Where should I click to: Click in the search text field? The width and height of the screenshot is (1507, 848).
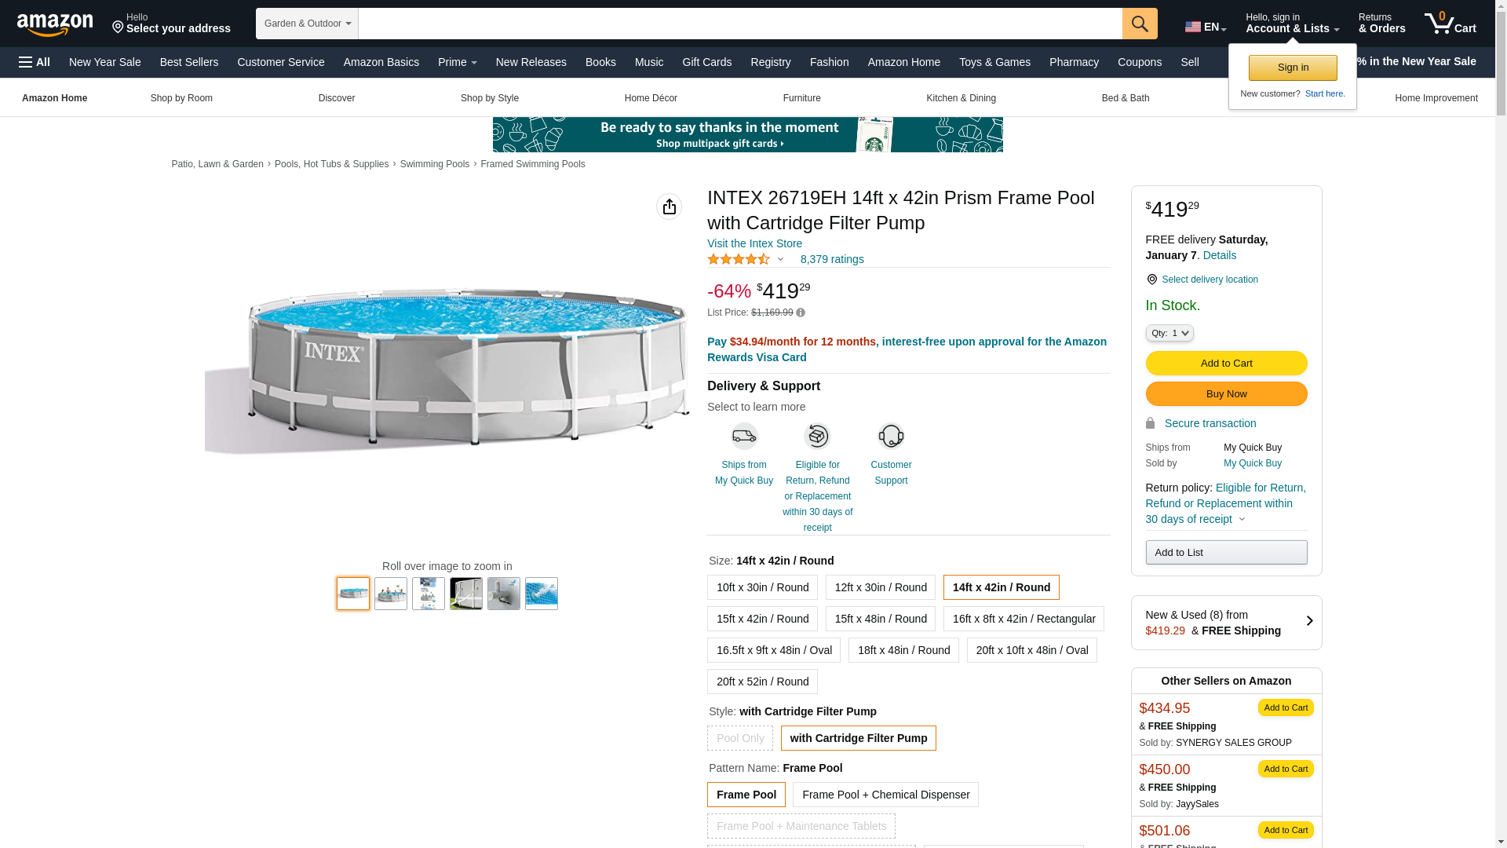[740, 24]
